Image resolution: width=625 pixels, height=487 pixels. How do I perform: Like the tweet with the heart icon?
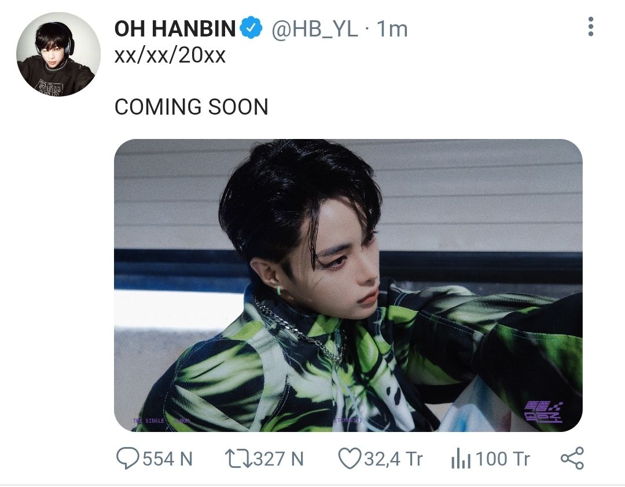click(x=350, y=458)
